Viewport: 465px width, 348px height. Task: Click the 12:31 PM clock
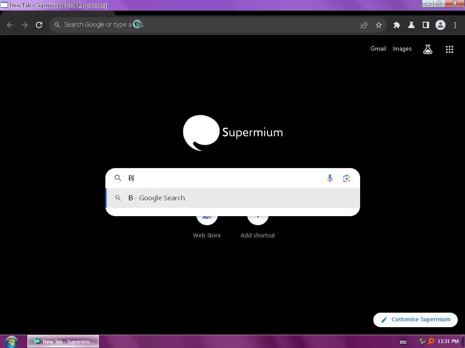tap(448, 342)
